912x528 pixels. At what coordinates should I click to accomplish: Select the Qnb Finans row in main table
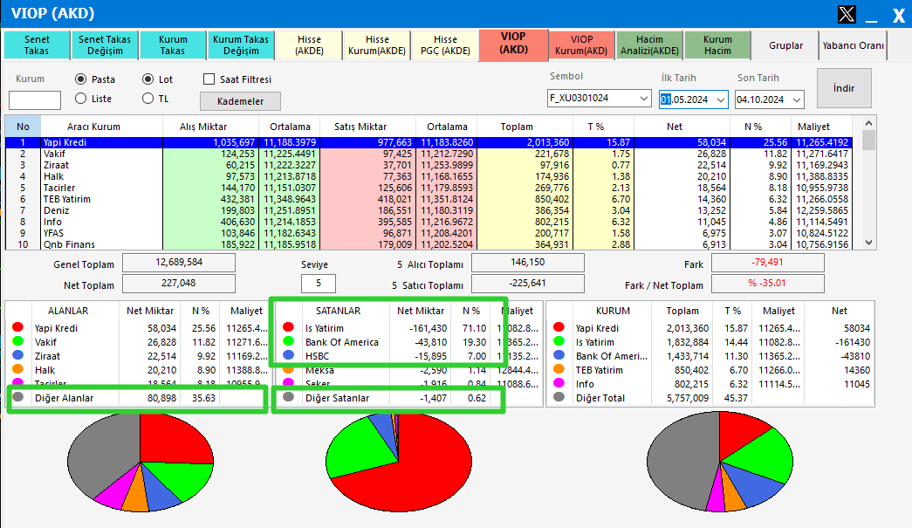pos(429,244)
